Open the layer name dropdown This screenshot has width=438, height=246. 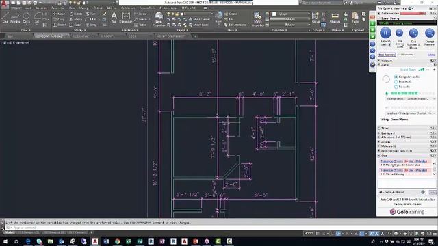point(190,14)
